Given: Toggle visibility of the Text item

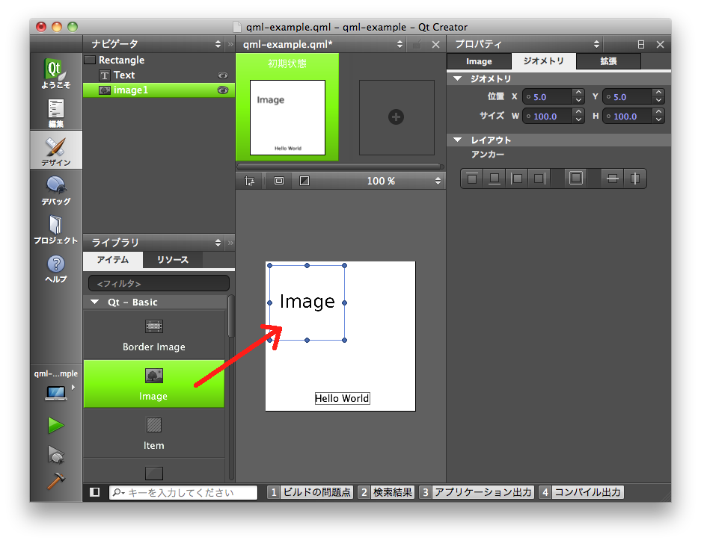Looking at the screenshot, I should pyautogui.click(x=222, y=75).
